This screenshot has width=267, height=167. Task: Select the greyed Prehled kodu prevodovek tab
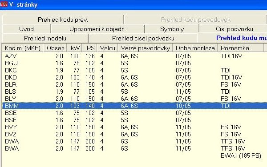click(x=195, y=20)
